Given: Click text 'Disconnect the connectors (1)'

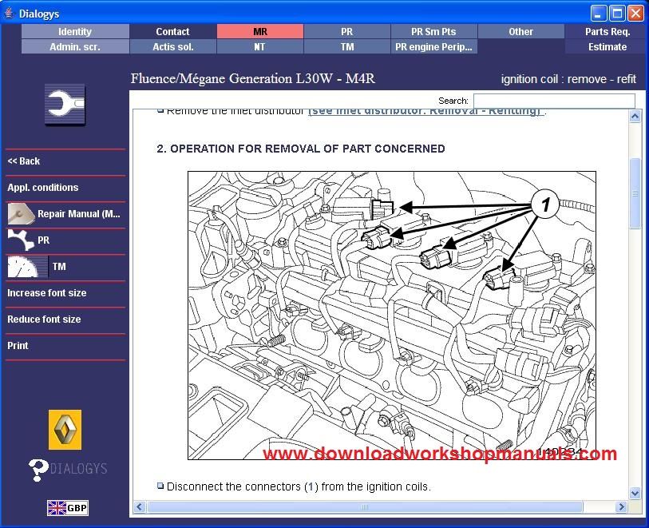Looking at the screenshot, I should point(242,486).
